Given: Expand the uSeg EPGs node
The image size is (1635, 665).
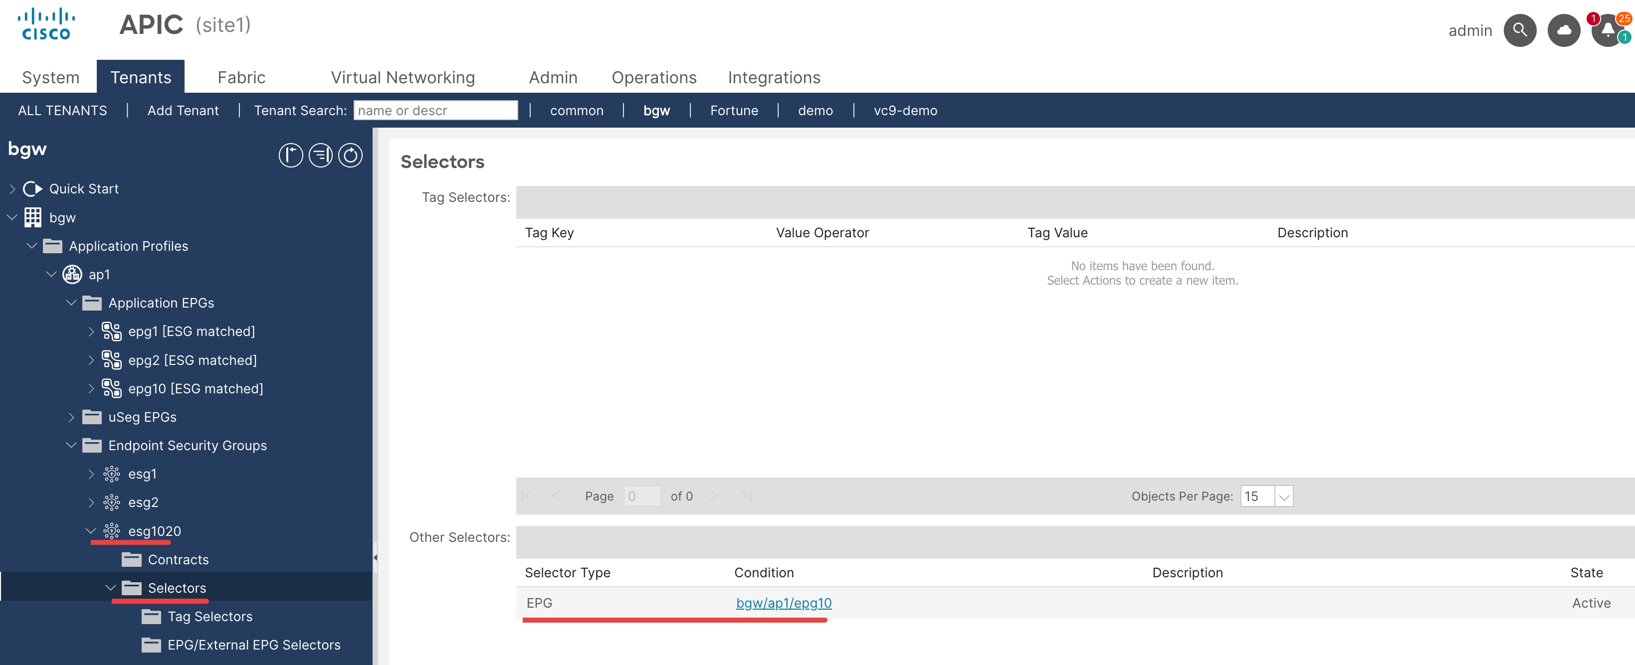Looking at the screenshot, I should (71, 417).
